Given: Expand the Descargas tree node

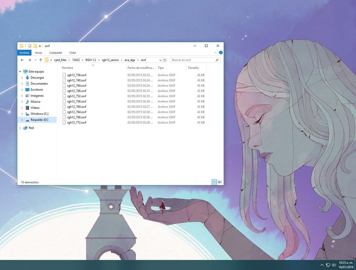Looking at the screenshot, I should tap(22, 78).
